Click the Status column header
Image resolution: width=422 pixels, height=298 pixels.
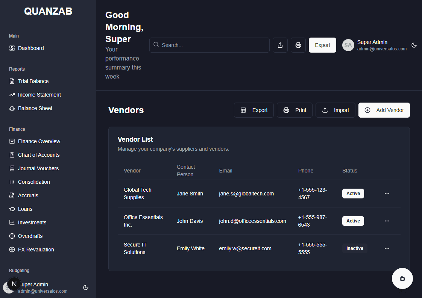350,171
